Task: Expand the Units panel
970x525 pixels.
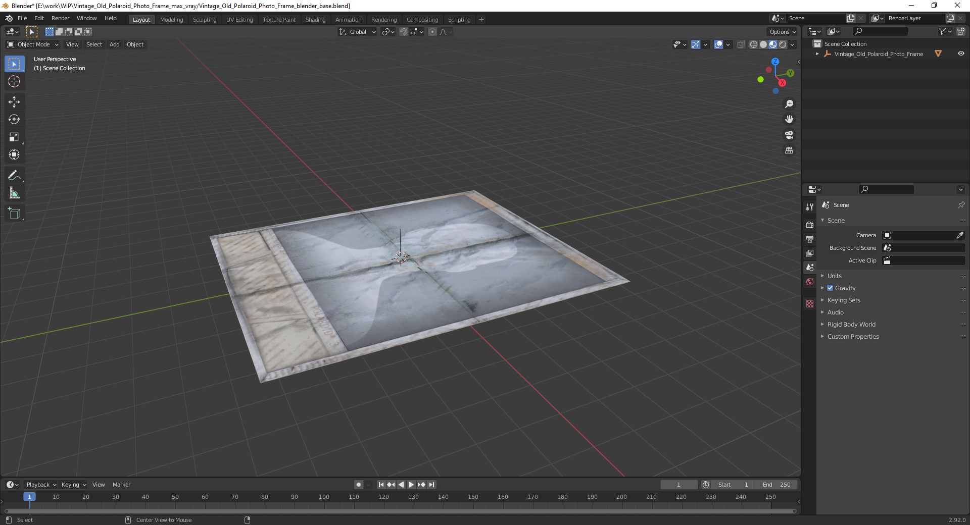Action: [x=834, y=276]
